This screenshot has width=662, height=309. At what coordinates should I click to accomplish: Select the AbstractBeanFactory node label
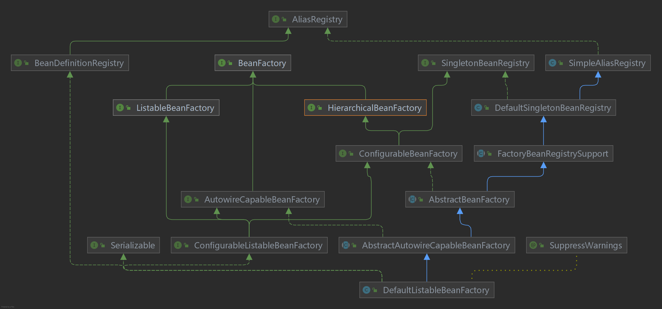469,200
